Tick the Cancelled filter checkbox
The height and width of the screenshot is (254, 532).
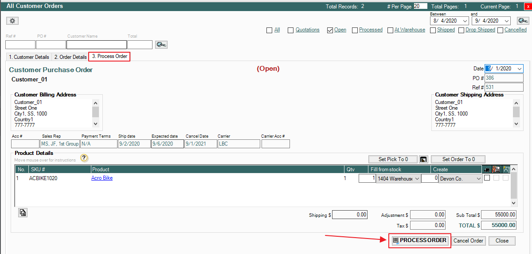[500, 30]
